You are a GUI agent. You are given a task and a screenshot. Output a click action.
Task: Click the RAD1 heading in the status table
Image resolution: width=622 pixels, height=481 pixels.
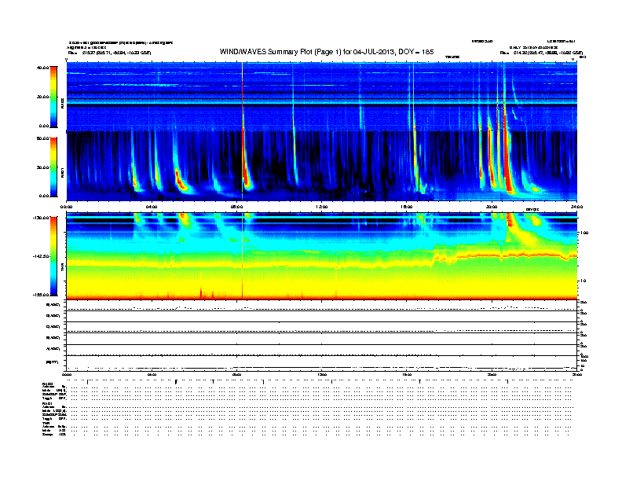point(48,404)
